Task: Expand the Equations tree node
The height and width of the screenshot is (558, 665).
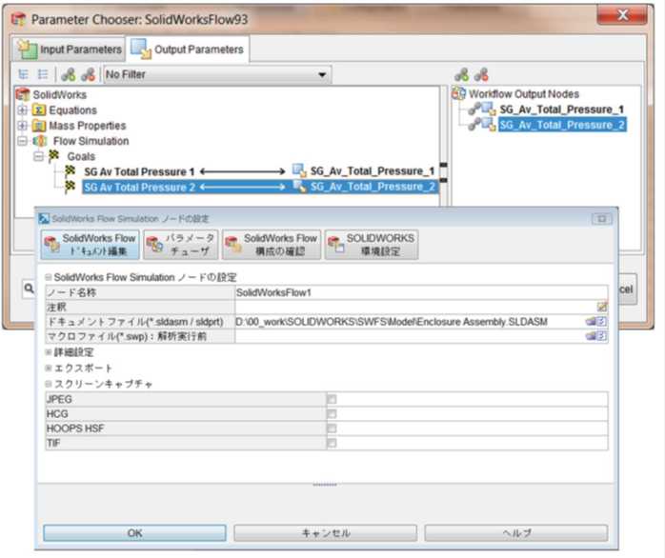Action: pos(23,110)
